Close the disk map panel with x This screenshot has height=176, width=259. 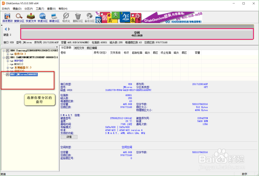pos(2,25)
